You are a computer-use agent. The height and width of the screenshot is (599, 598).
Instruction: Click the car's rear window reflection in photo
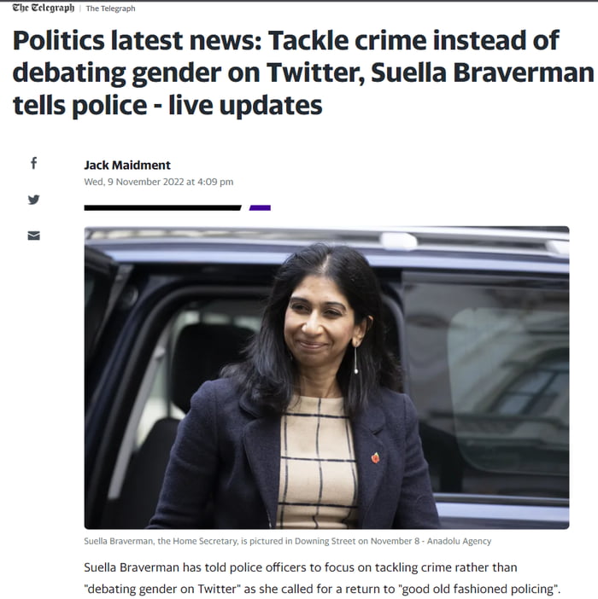(485, 382)
